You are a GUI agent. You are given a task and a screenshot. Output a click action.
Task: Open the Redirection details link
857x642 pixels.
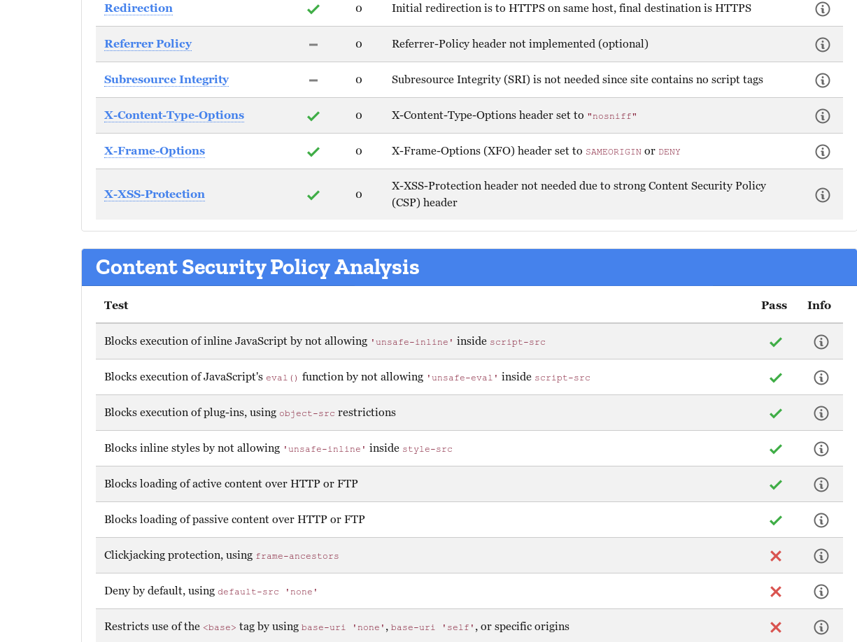pyautogui.click(x=138, y=8)
